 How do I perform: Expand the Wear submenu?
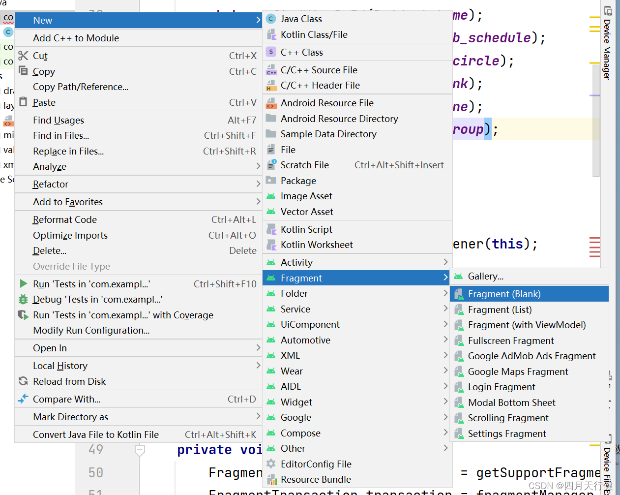click(357, 371)
